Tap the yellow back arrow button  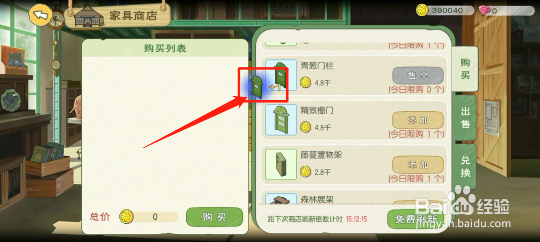coord(40,15)
